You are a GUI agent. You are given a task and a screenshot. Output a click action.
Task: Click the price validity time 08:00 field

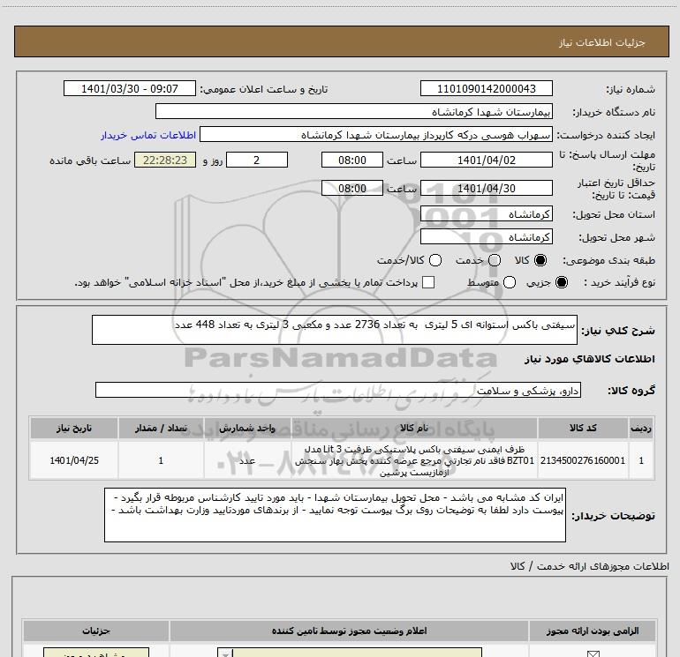[x=352, y=188]
